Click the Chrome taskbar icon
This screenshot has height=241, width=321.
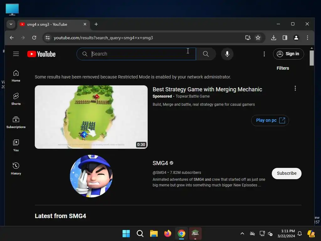[182, 233]
